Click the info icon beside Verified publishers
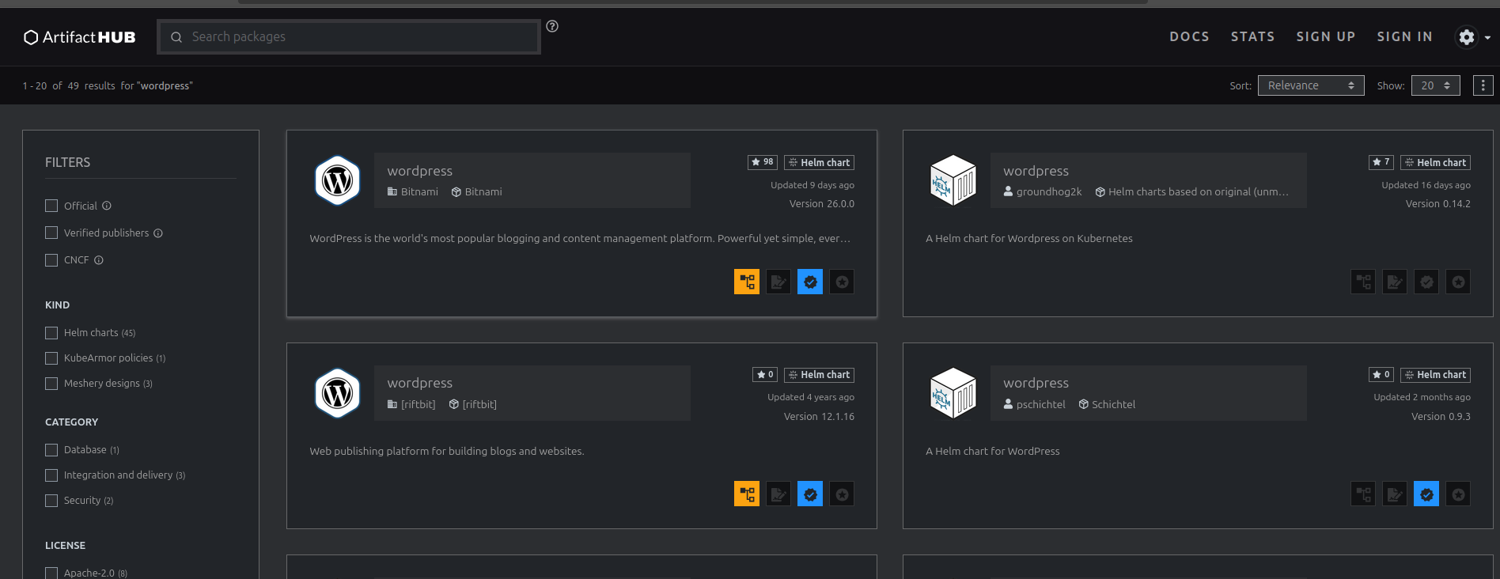The height and width of the screenshot is (579, 1500). coord(158,233)
